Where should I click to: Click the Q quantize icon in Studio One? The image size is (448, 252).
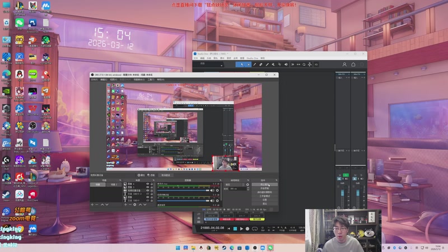point(304,64)
